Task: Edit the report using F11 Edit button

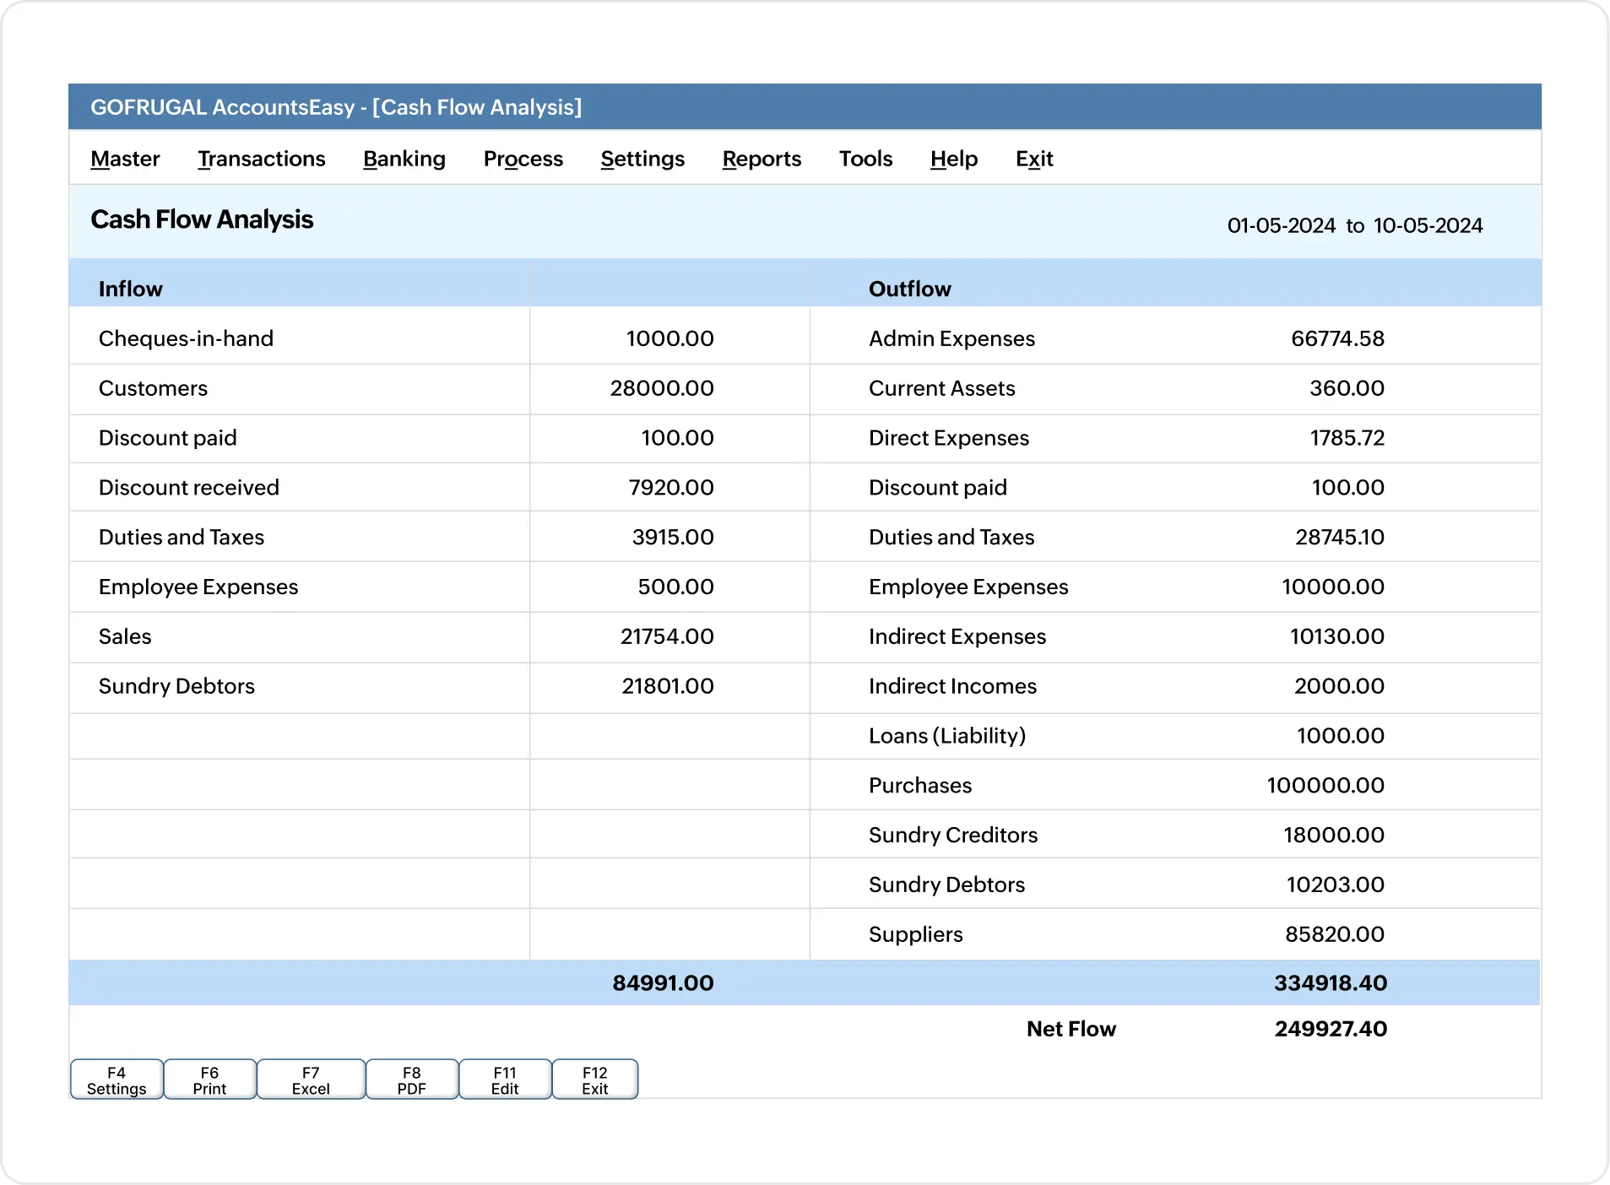Action: pyautogui.click(x=505, y=1079)
